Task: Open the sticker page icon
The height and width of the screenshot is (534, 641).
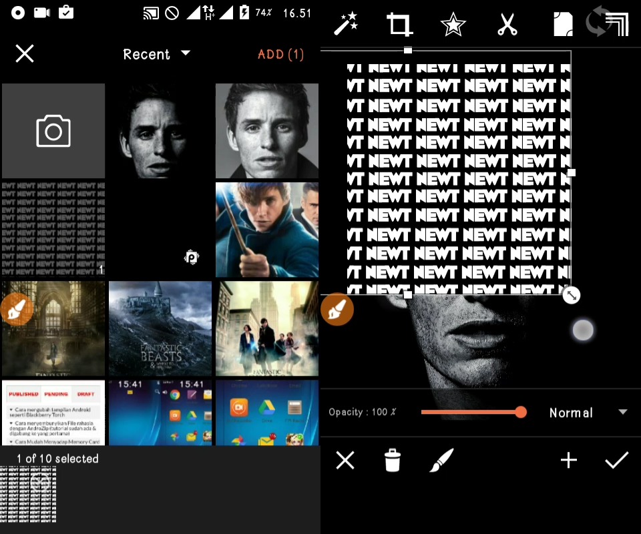Action: tap(563, 25)
